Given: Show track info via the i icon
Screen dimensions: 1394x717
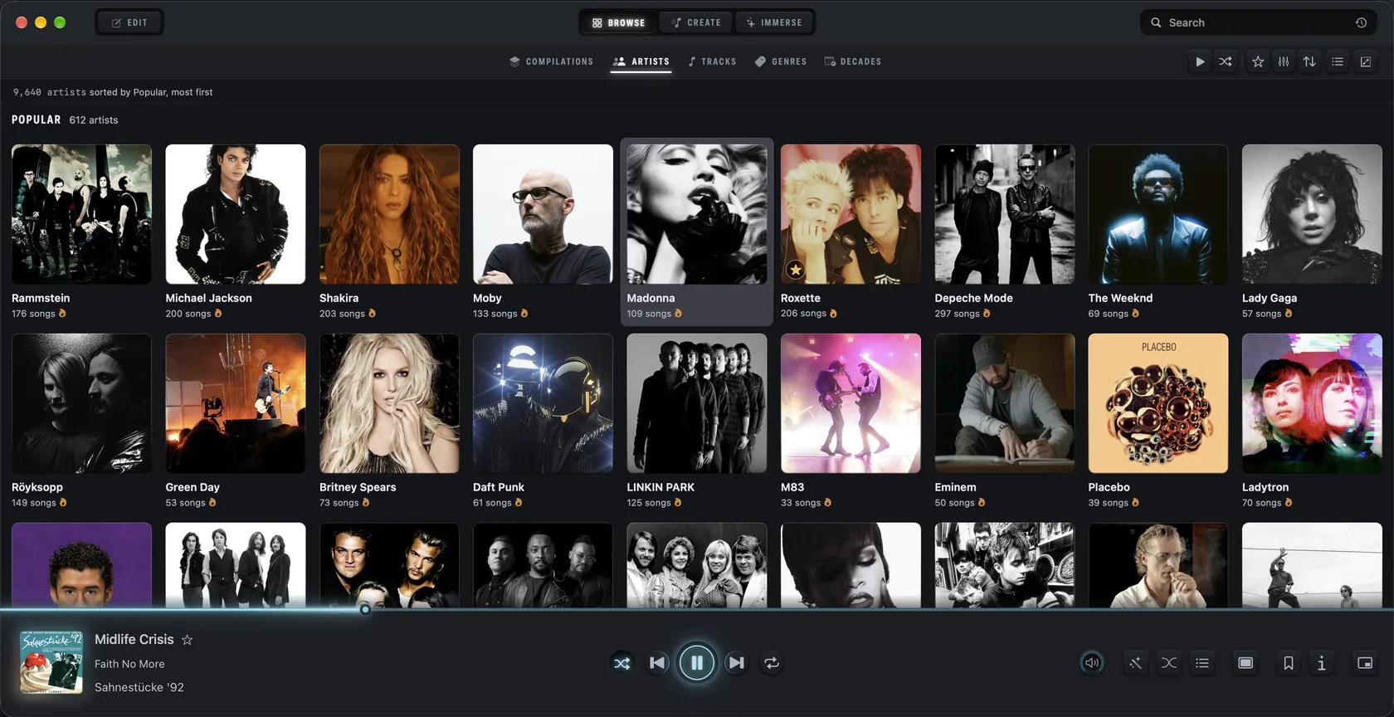Looking at the screenshot, I should (x=1321, y=663).
